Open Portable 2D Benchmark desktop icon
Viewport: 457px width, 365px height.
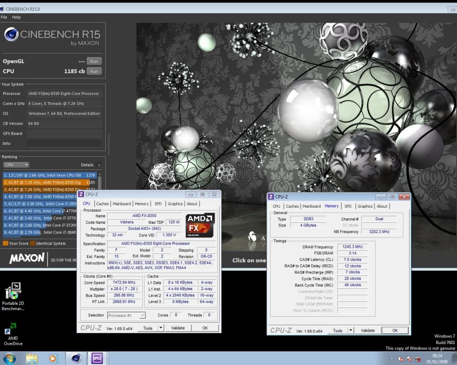pos(13,292)
